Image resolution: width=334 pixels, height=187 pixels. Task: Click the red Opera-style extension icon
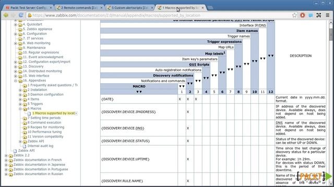(x=303, y=15)
